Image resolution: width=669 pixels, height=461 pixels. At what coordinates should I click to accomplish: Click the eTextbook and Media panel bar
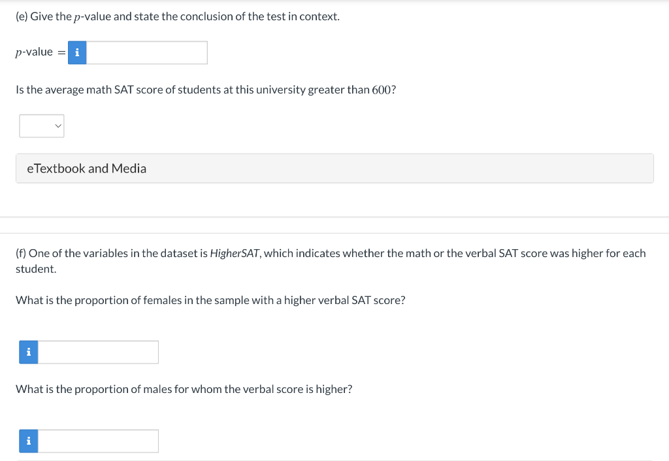334,168
